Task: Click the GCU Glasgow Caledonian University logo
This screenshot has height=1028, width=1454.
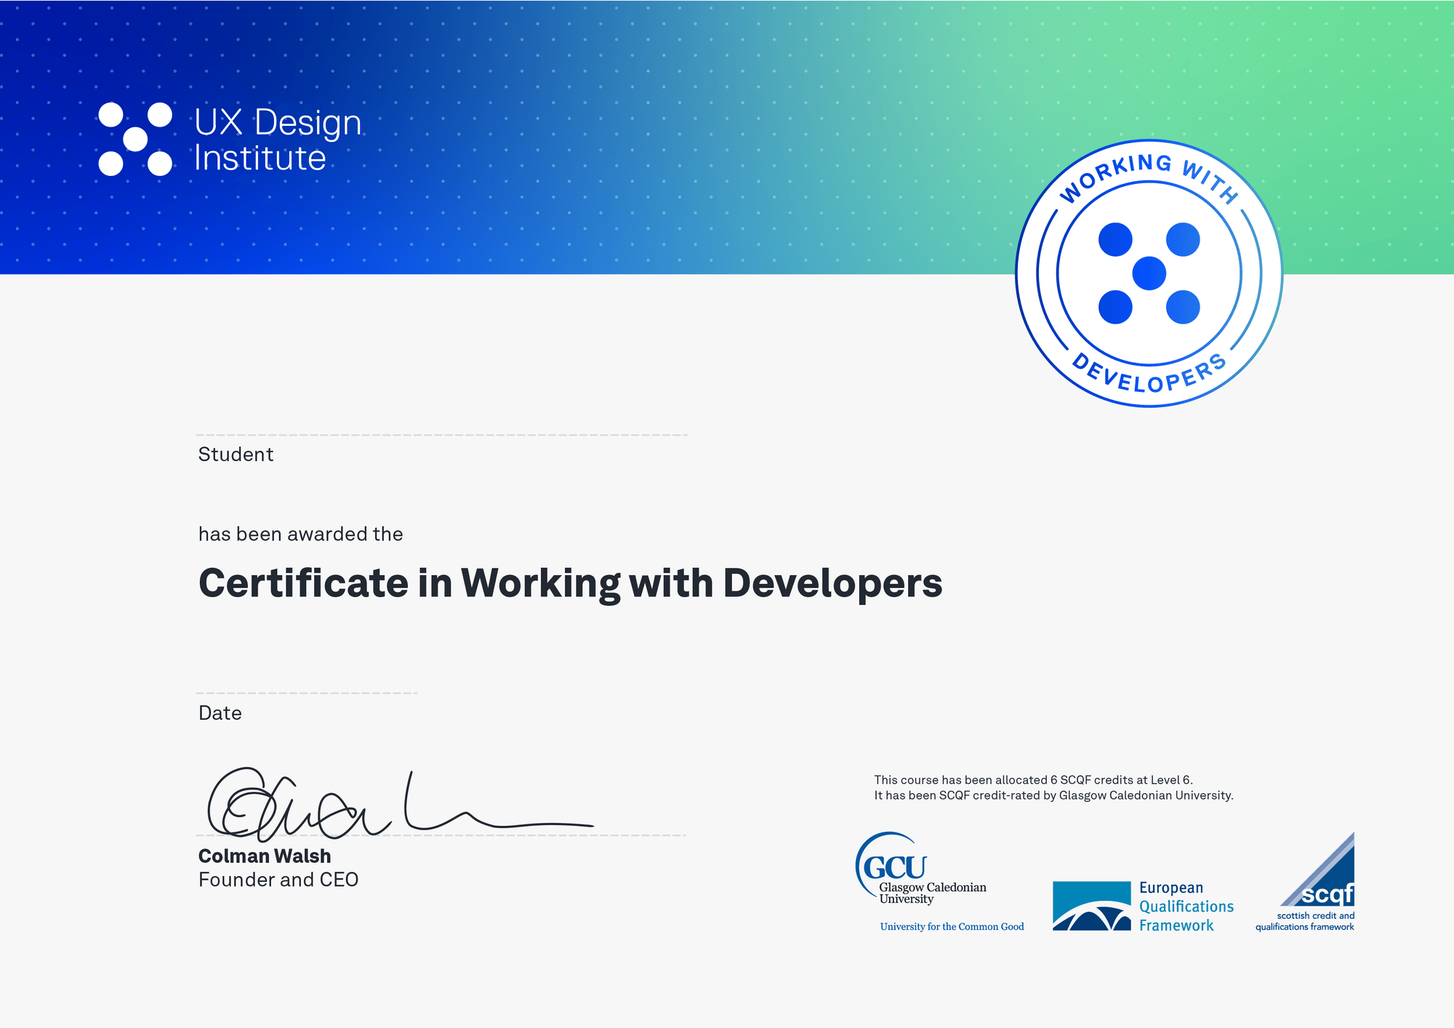Action: point(921,868)
